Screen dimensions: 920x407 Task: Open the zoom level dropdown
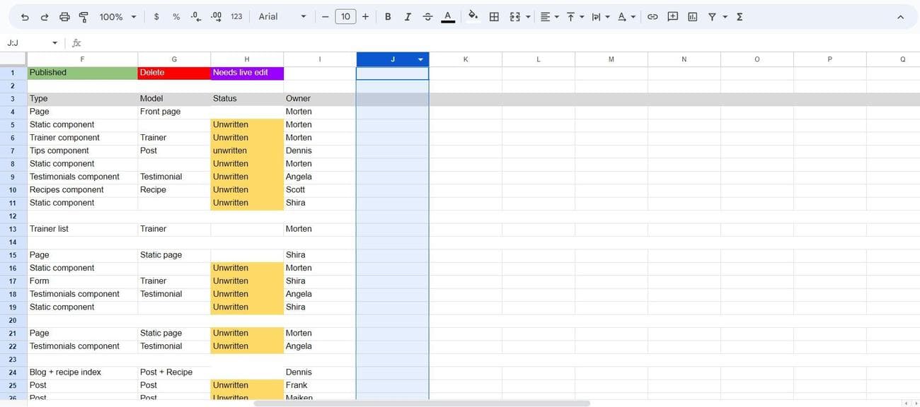(117, 17)
